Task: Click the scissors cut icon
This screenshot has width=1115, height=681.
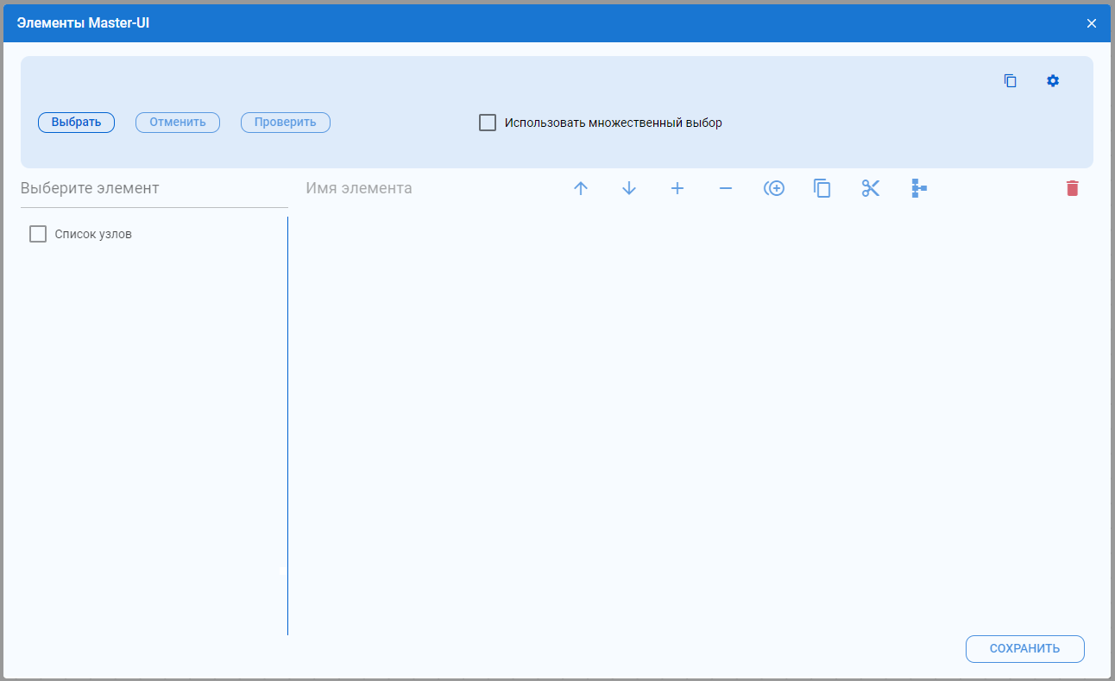Action: [x=871, y=188]
